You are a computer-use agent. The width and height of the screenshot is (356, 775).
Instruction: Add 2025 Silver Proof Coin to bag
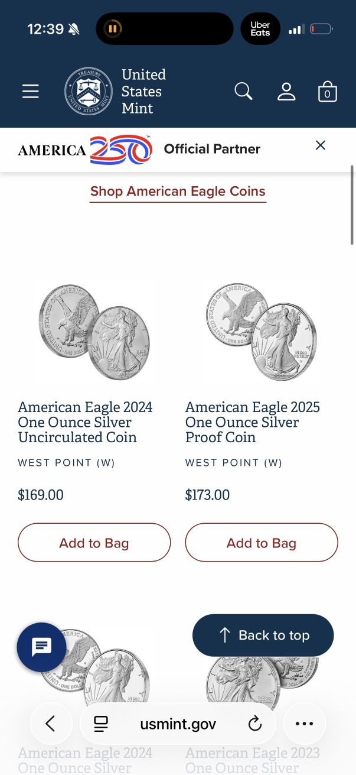pyautogui.click(x=262, y=543)
